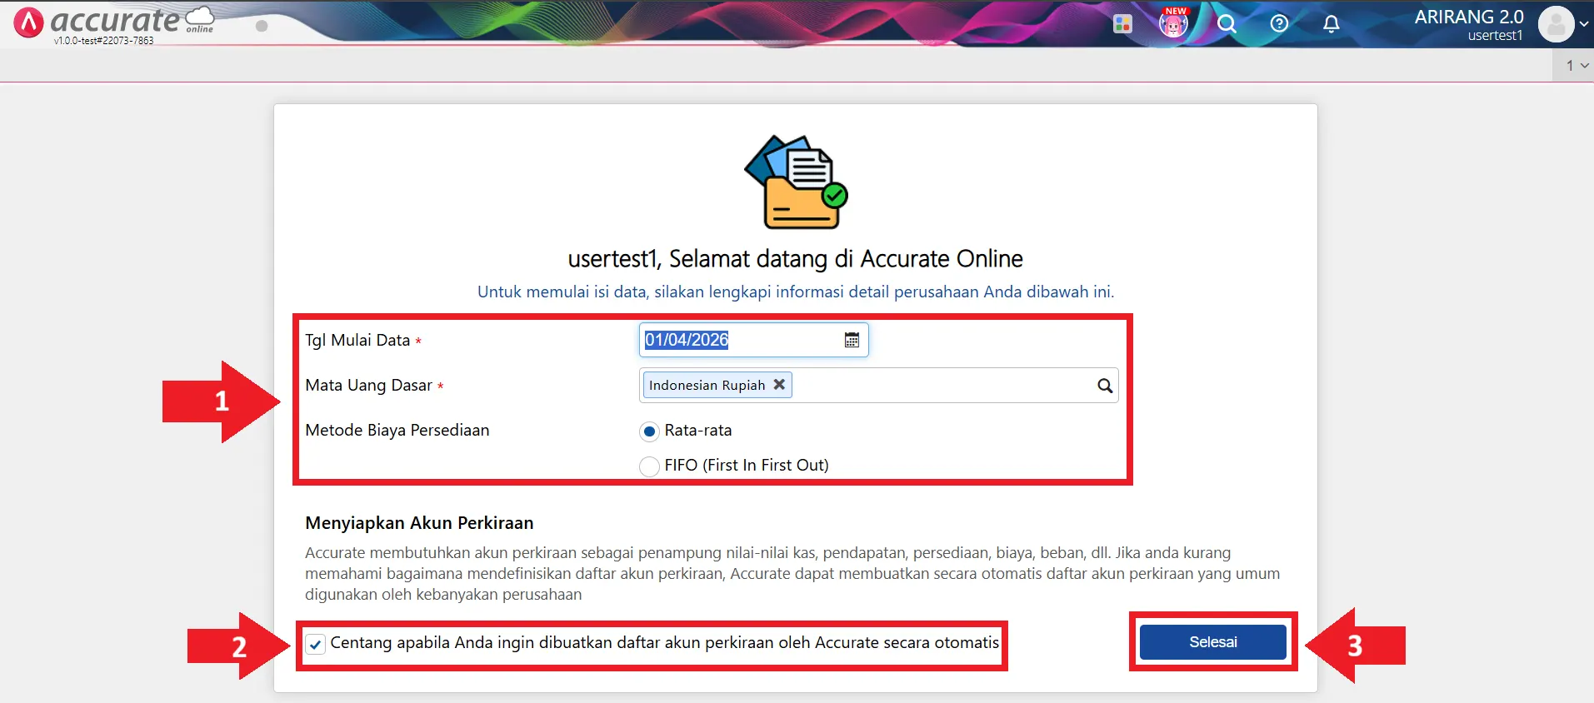Click the Tgl Mulai Data date field
Image resolution: width=1594 pixels, height=703 pixels.
click(x=753, y=340)
